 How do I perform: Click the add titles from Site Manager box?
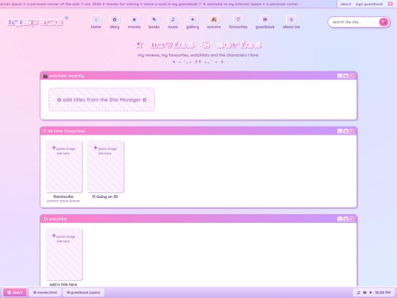(101, 99)
